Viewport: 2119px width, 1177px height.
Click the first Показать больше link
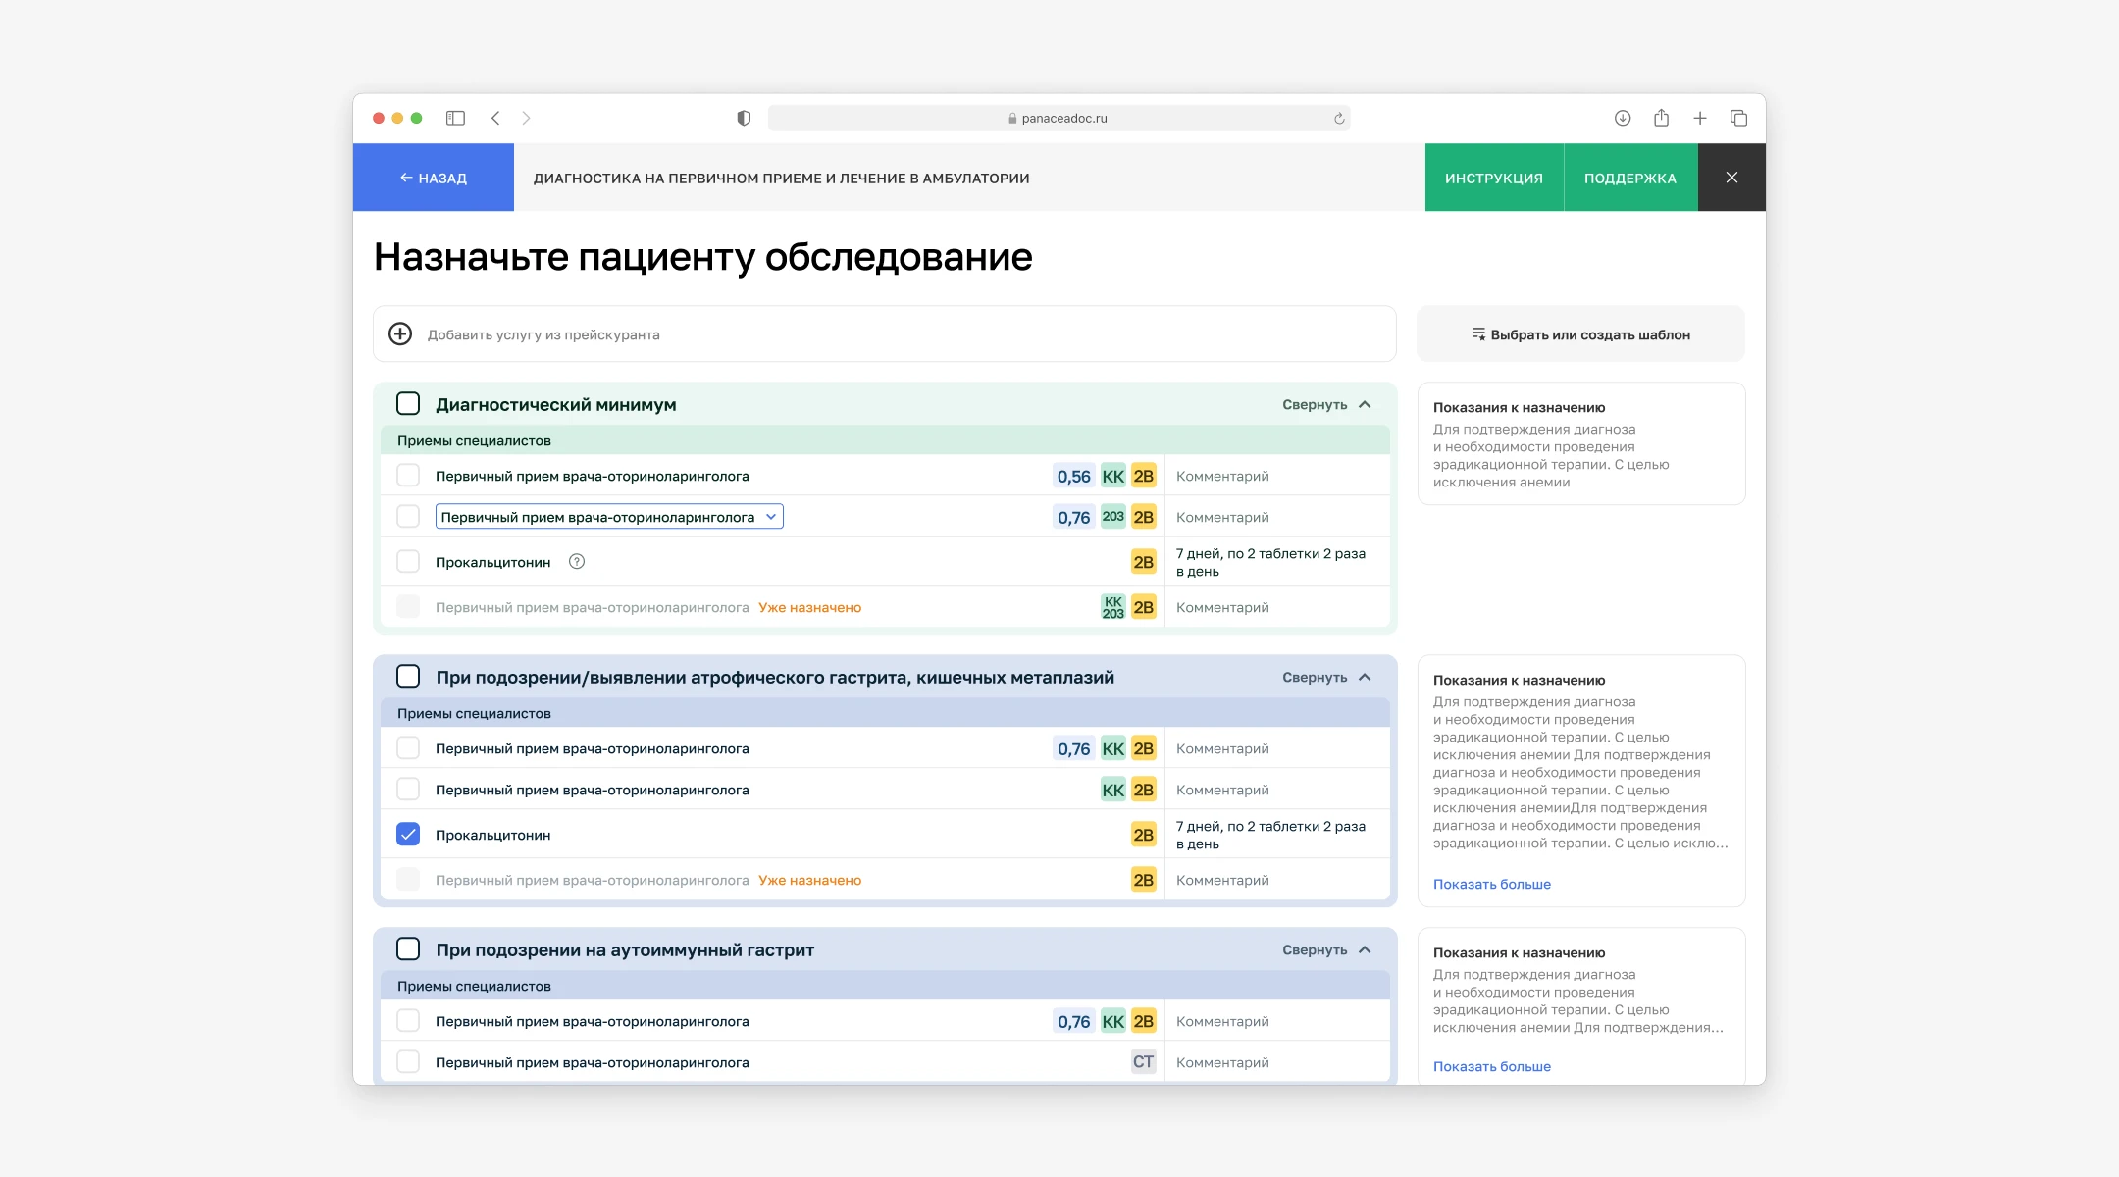point(1491,884)
